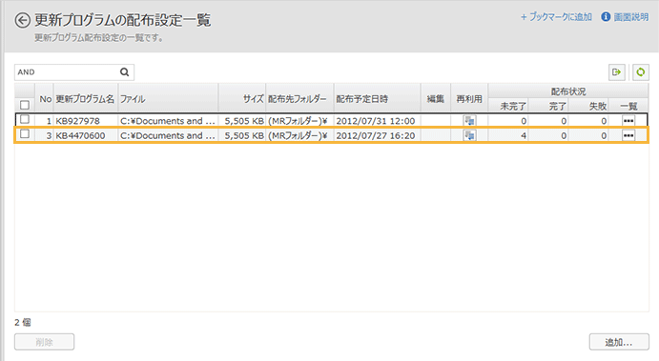
Task: Click the date 2012/07/27 16:20 cell
Action: (x=377, y=135)
